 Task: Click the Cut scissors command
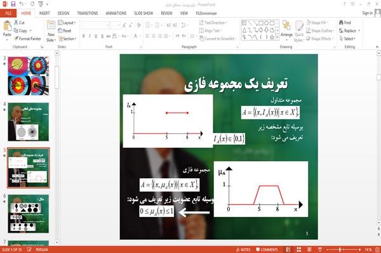click(19, 23)
